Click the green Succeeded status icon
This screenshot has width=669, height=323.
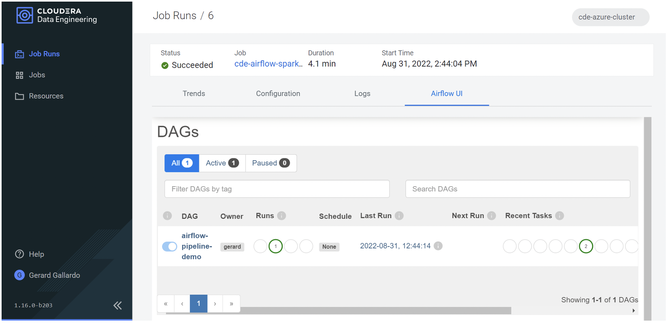pos(165,65)
